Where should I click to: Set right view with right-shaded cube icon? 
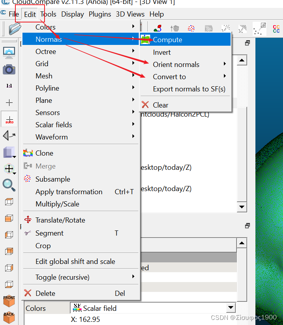9,268
